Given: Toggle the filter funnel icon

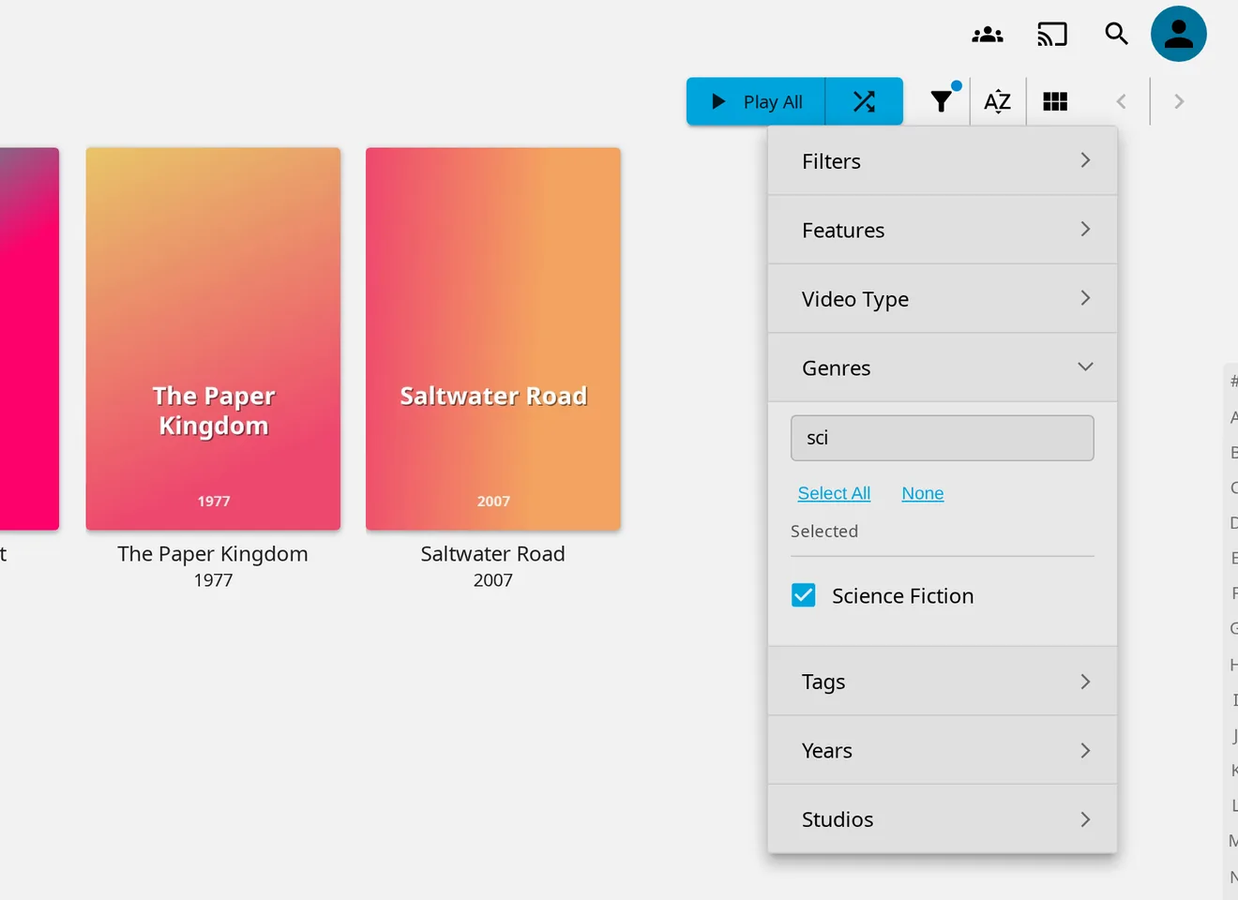Looking at the screenshot, I should click(942, 101).
